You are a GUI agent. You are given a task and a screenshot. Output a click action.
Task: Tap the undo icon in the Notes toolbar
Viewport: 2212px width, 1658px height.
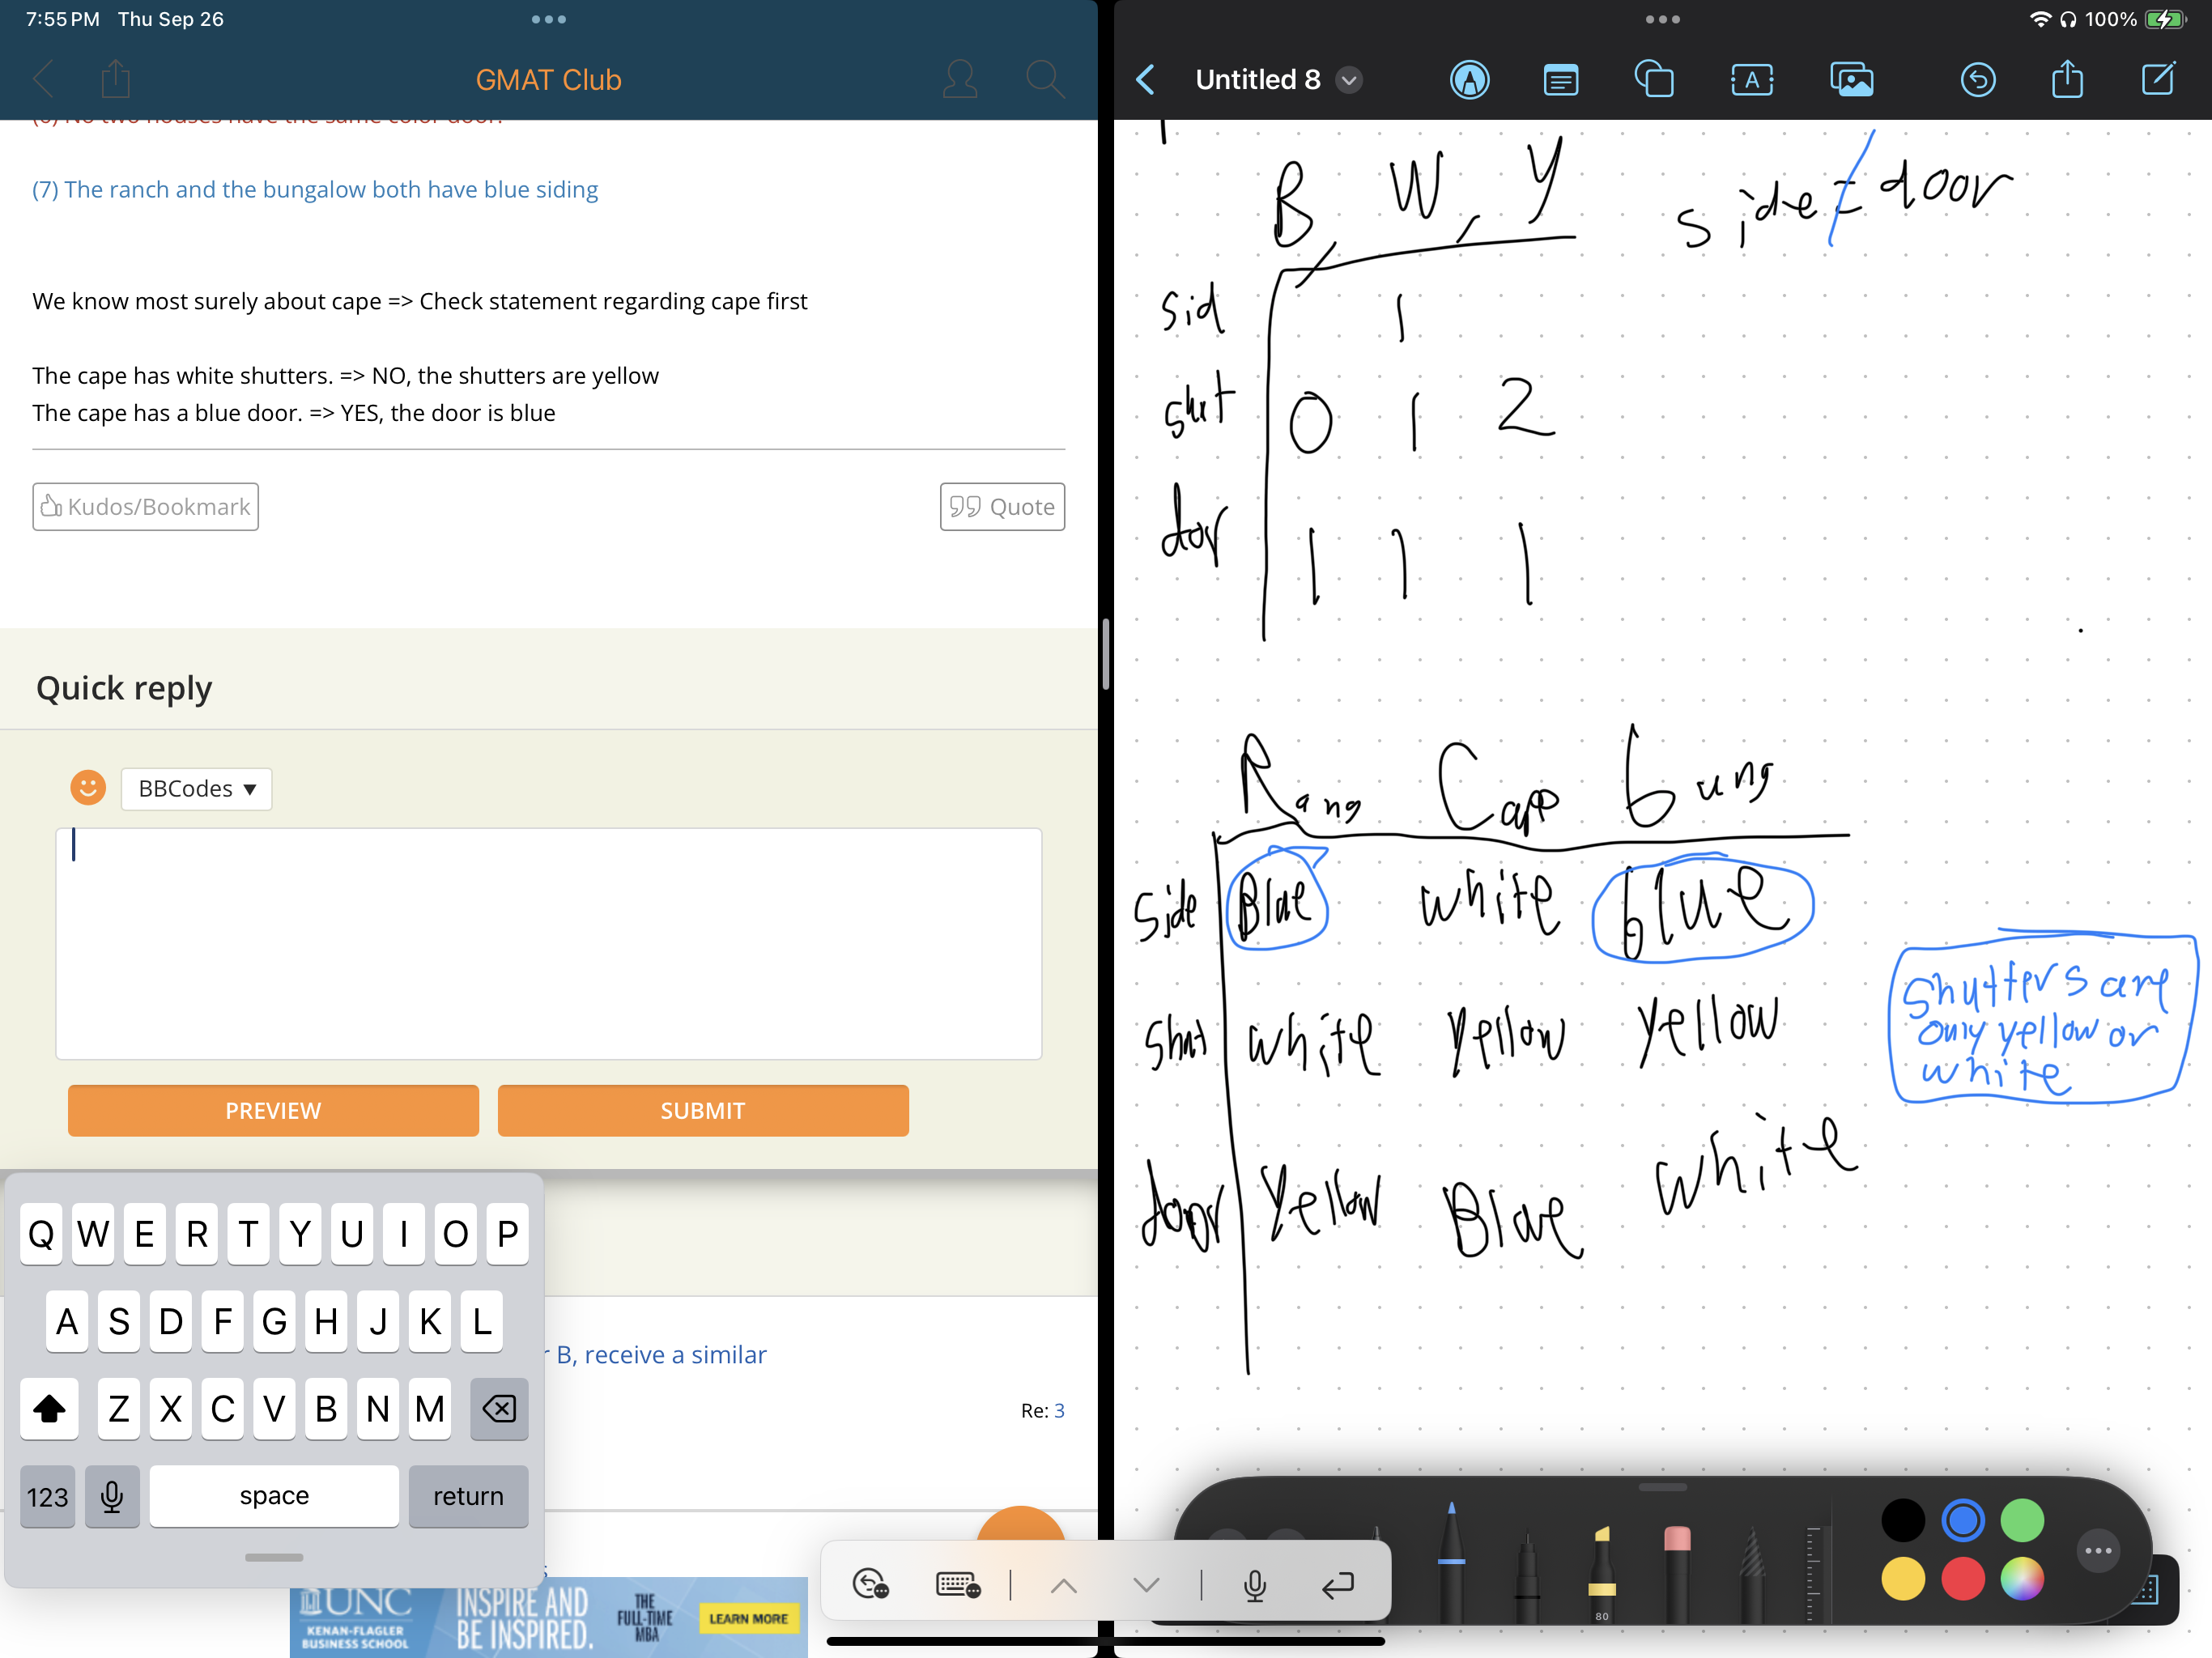(x=1977, y=79)
